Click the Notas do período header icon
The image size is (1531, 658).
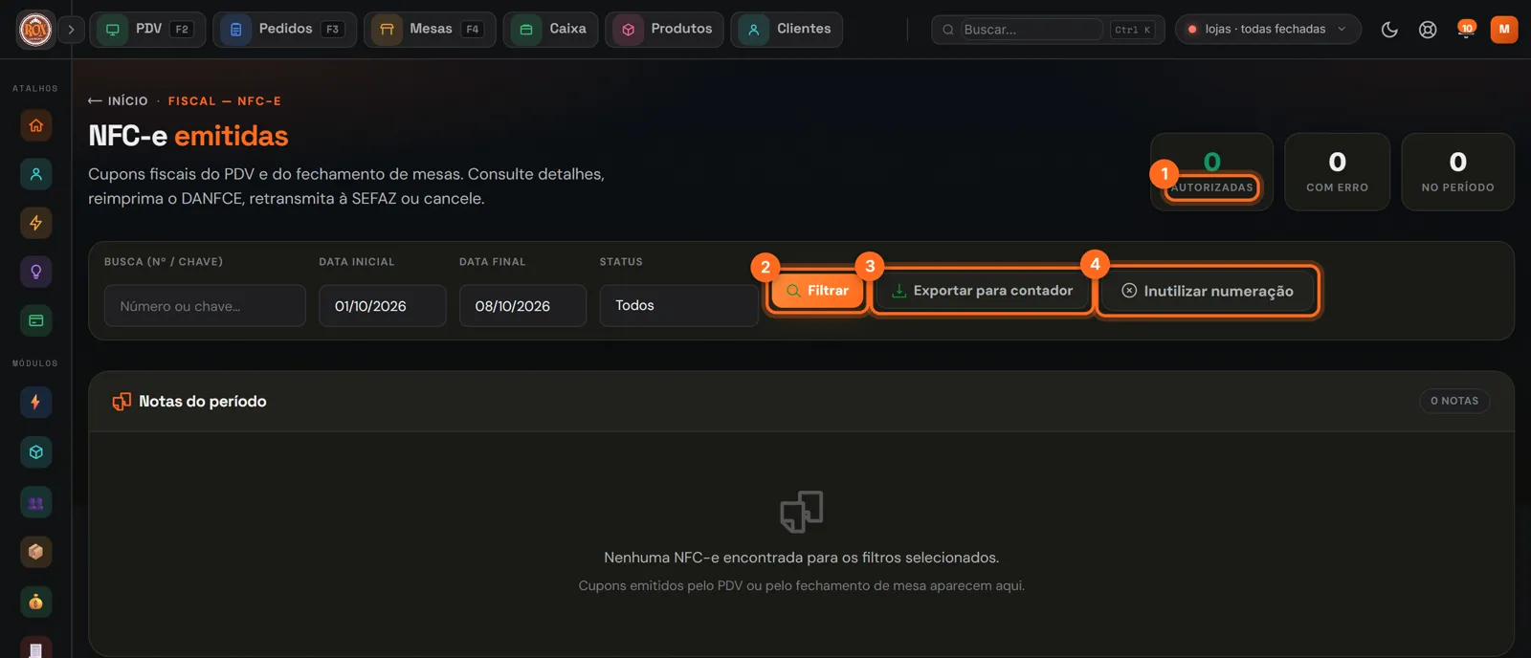point(122,402)
